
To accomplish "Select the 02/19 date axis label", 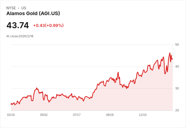I will 11,115.
